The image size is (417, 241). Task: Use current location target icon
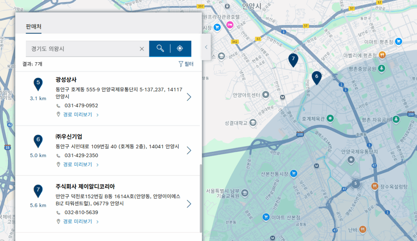pos(180,48)
